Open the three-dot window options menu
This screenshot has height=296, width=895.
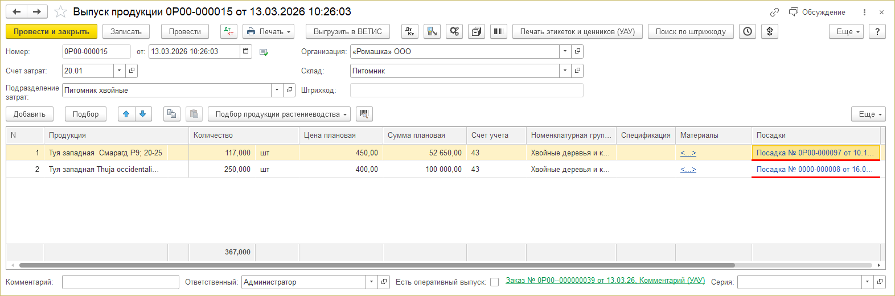(x=864, y=12)
